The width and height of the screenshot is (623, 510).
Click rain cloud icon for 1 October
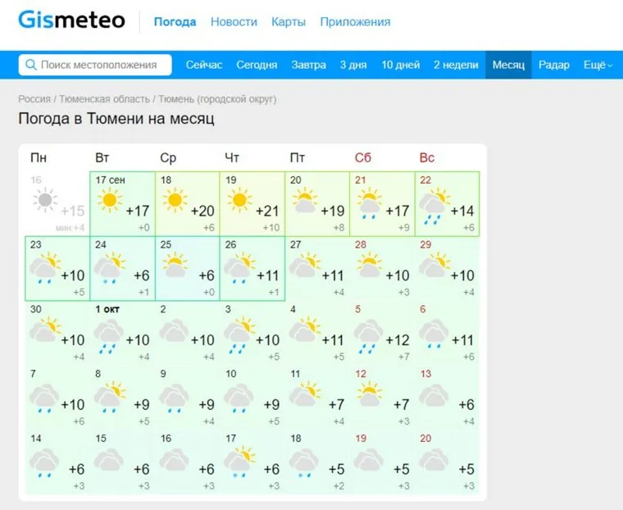(x=108, y=334)
